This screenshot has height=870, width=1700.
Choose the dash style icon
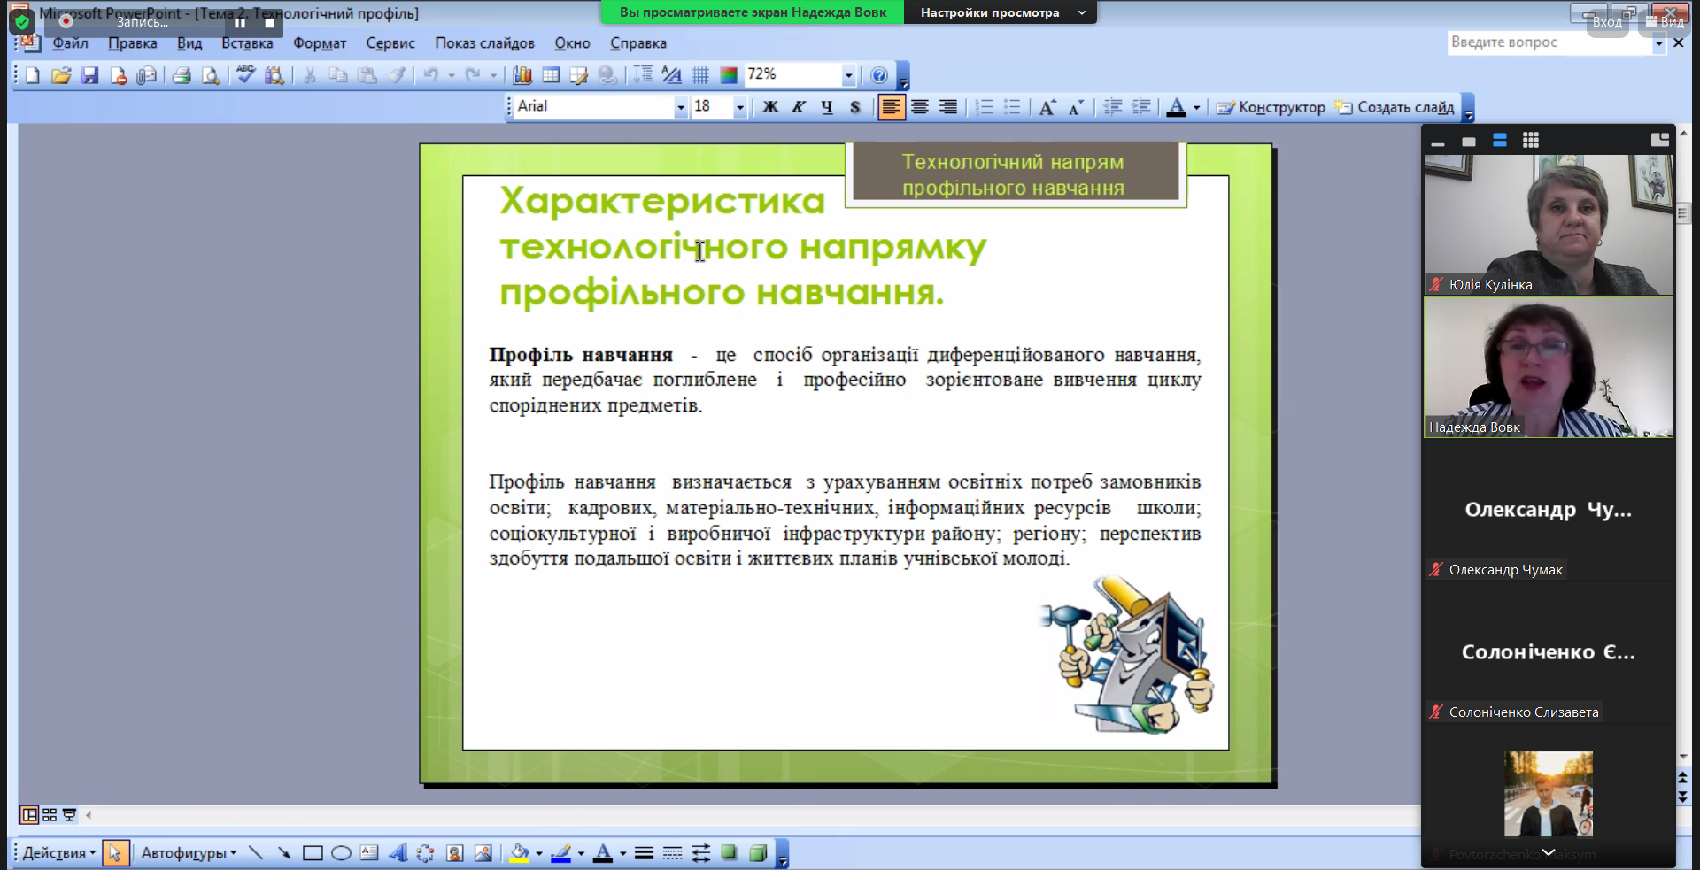tap(672, 853)
